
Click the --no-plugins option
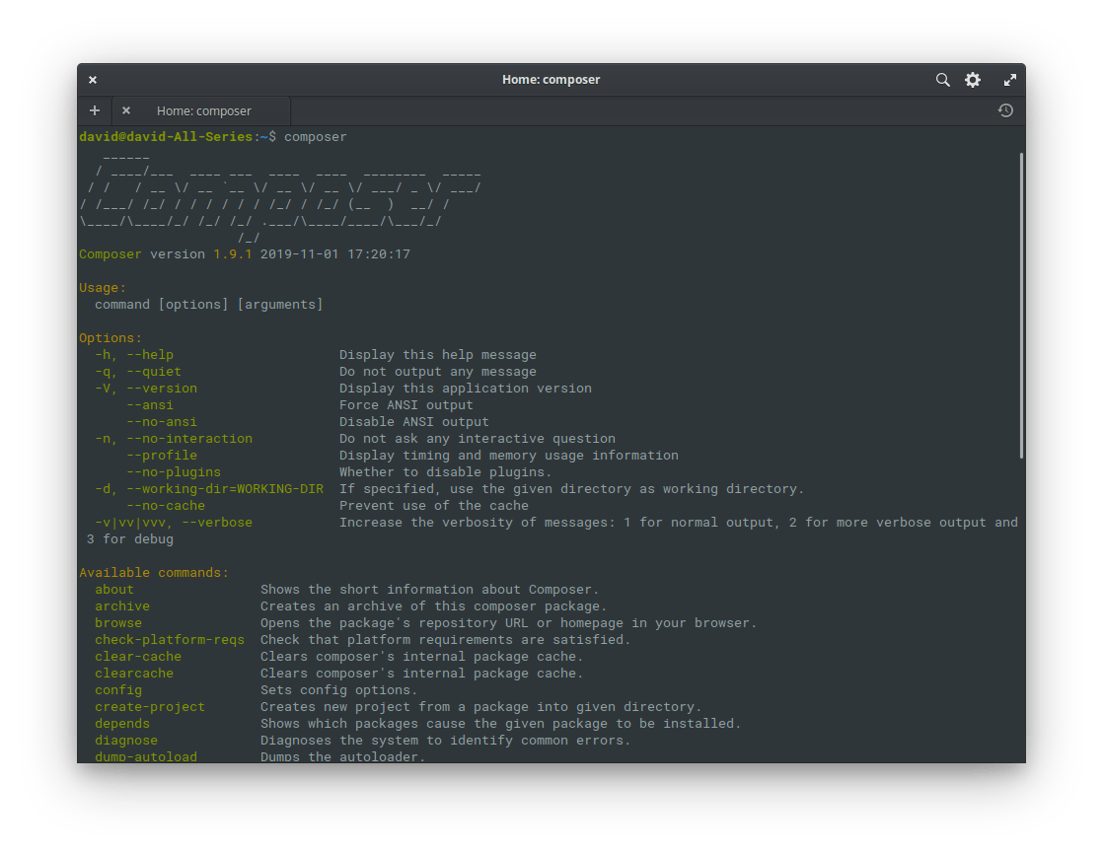point(174,472)
